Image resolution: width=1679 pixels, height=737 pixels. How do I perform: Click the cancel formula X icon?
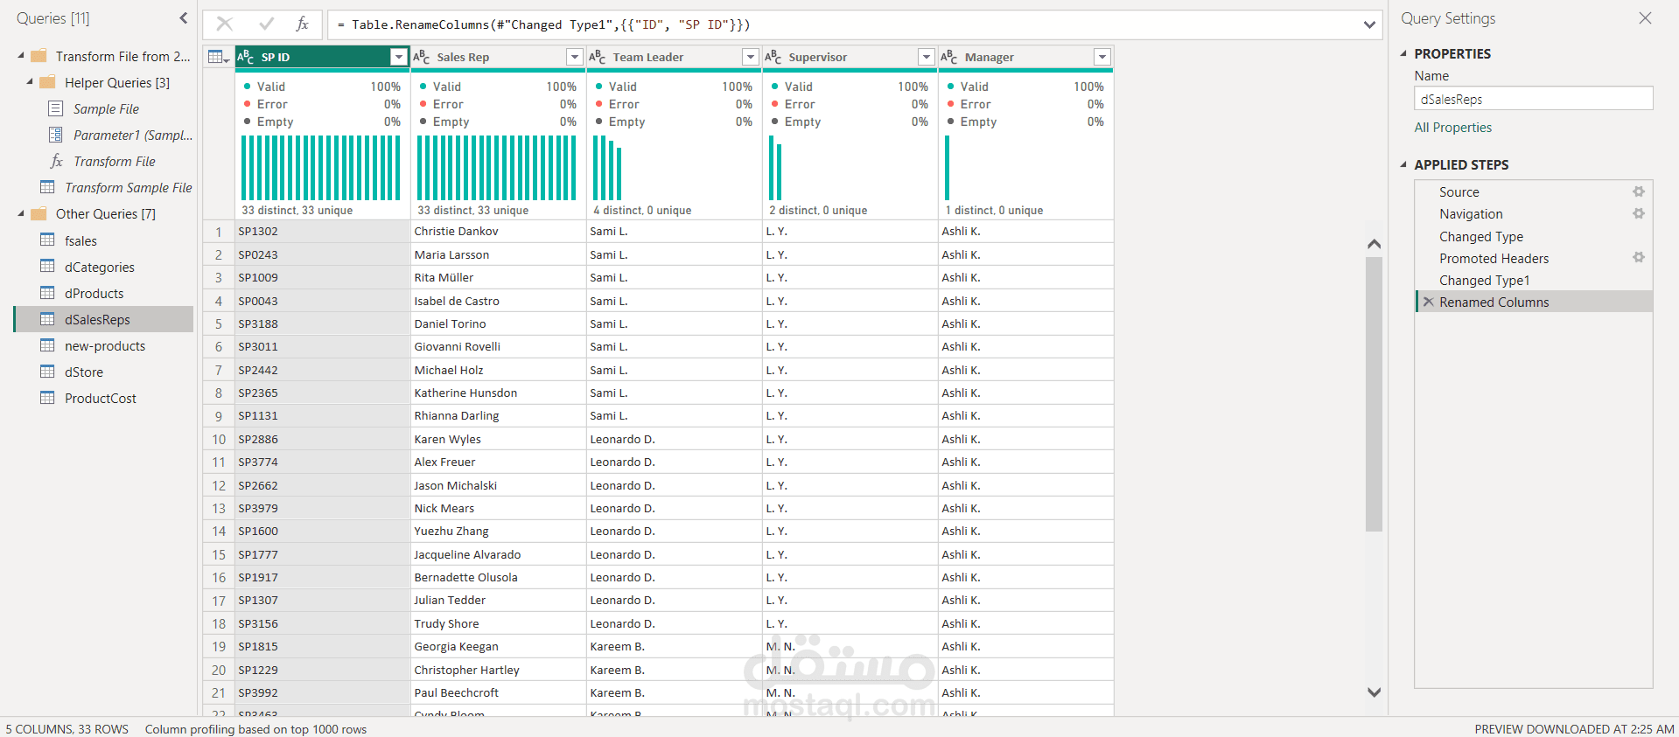click(x=225, y=24)
